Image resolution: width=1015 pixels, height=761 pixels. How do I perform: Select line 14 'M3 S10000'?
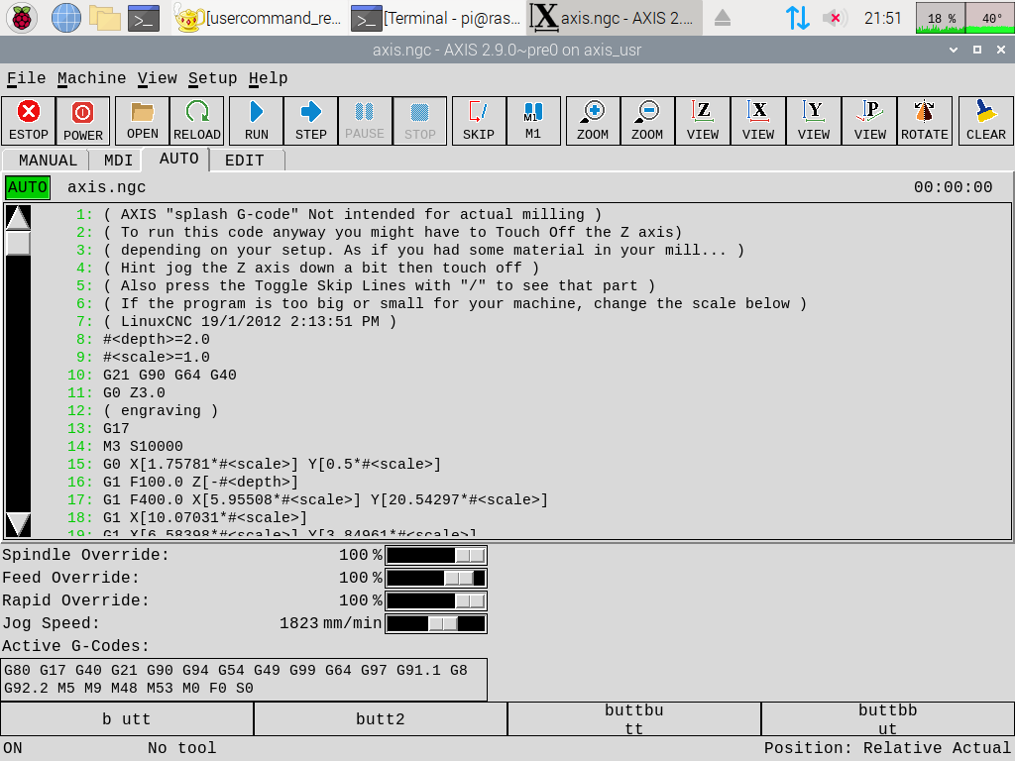(x=143, y=447)
